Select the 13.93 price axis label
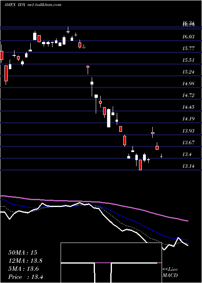 (188, 131)
